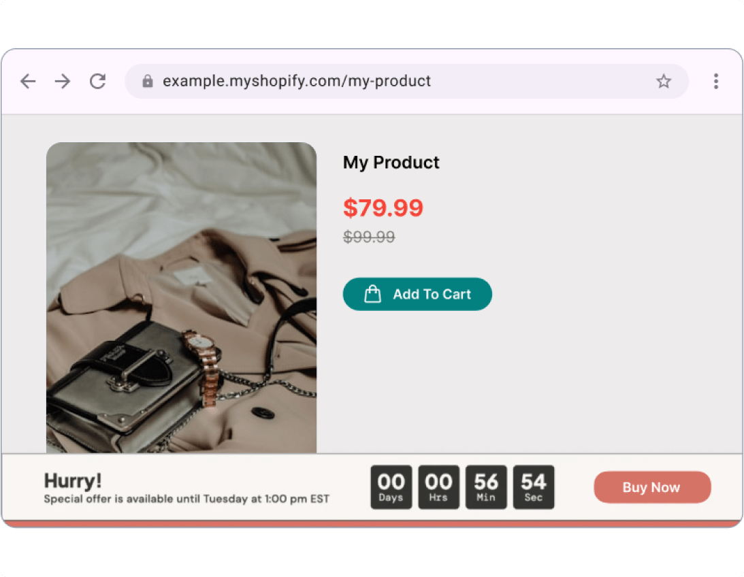The height and width of the screenshot is (577, 744).
Task: Click the My Product title
Action: coord(391,163)
